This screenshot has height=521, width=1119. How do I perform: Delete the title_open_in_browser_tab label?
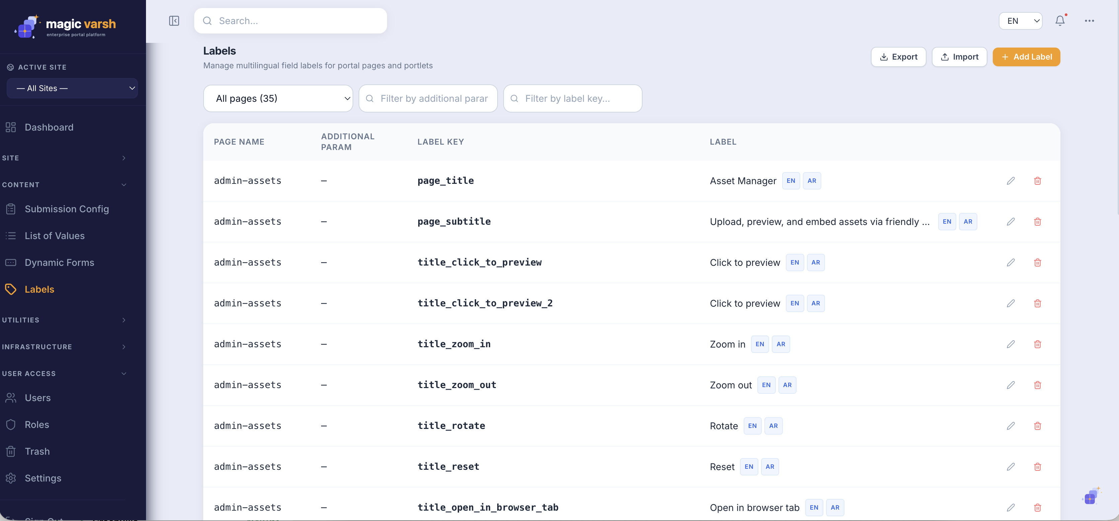pos(1037,508)
